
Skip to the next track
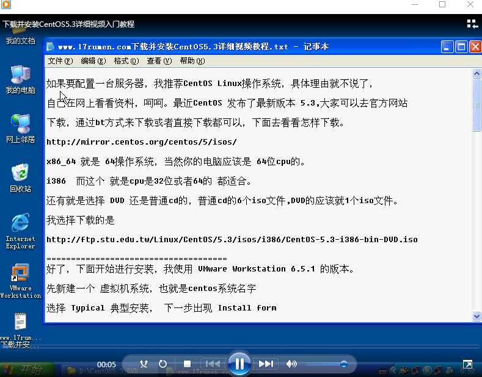[x=266, y=364]
